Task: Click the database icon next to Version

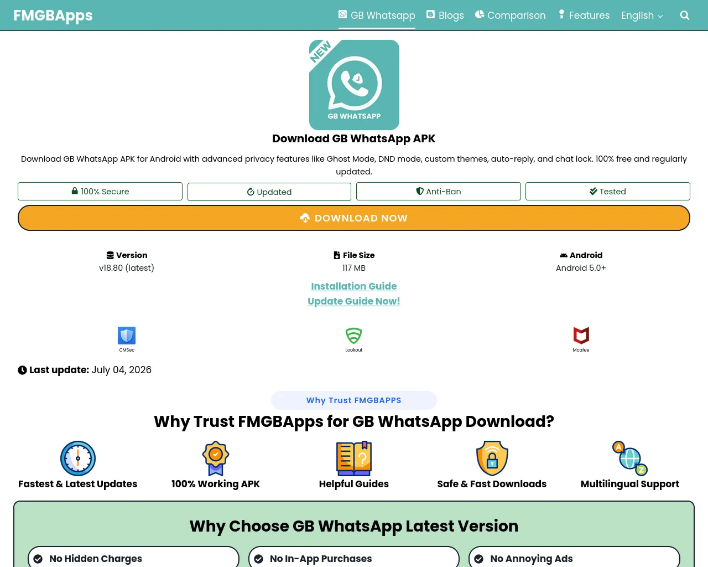Action: pos(110,255)
